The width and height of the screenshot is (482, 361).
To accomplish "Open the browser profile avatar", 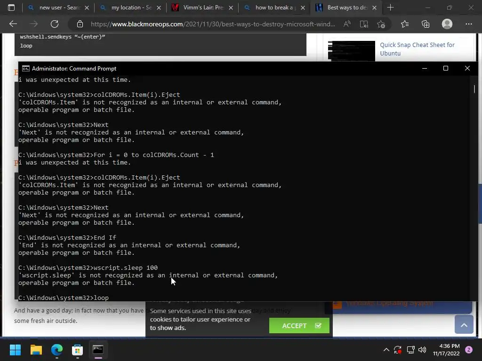I will pos(447,24).
